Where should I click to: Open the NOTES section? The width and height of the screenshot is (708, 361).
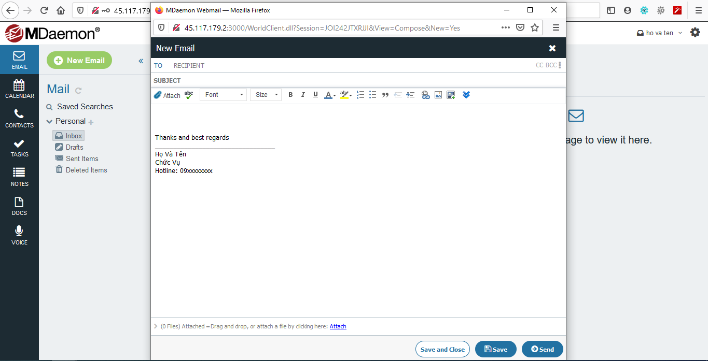point(19,177)
